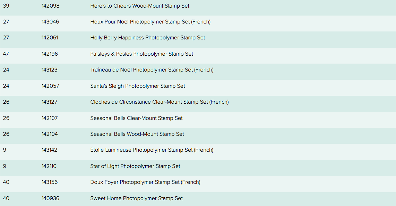Click Étoile Lumineuse Photopolymer Stamp Set
The height and width of the screenshot is (206, 396).
coord(152,150)
